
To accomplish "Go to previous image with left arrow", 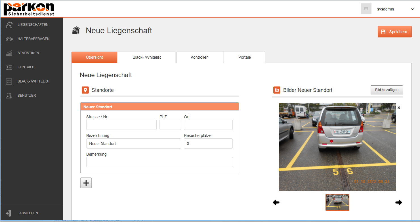I will pyautogui.click(x=276, y=202).
